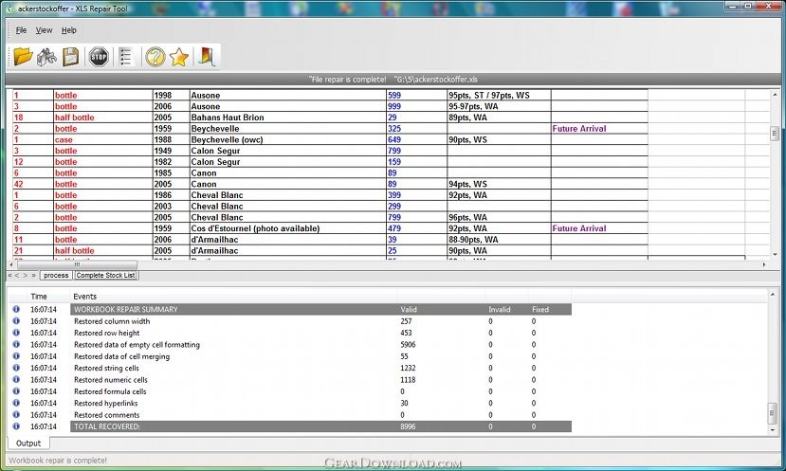Click output log scroll down arrow
The height and width of the screenshot is (471, 786).
[x=773, y=430]
